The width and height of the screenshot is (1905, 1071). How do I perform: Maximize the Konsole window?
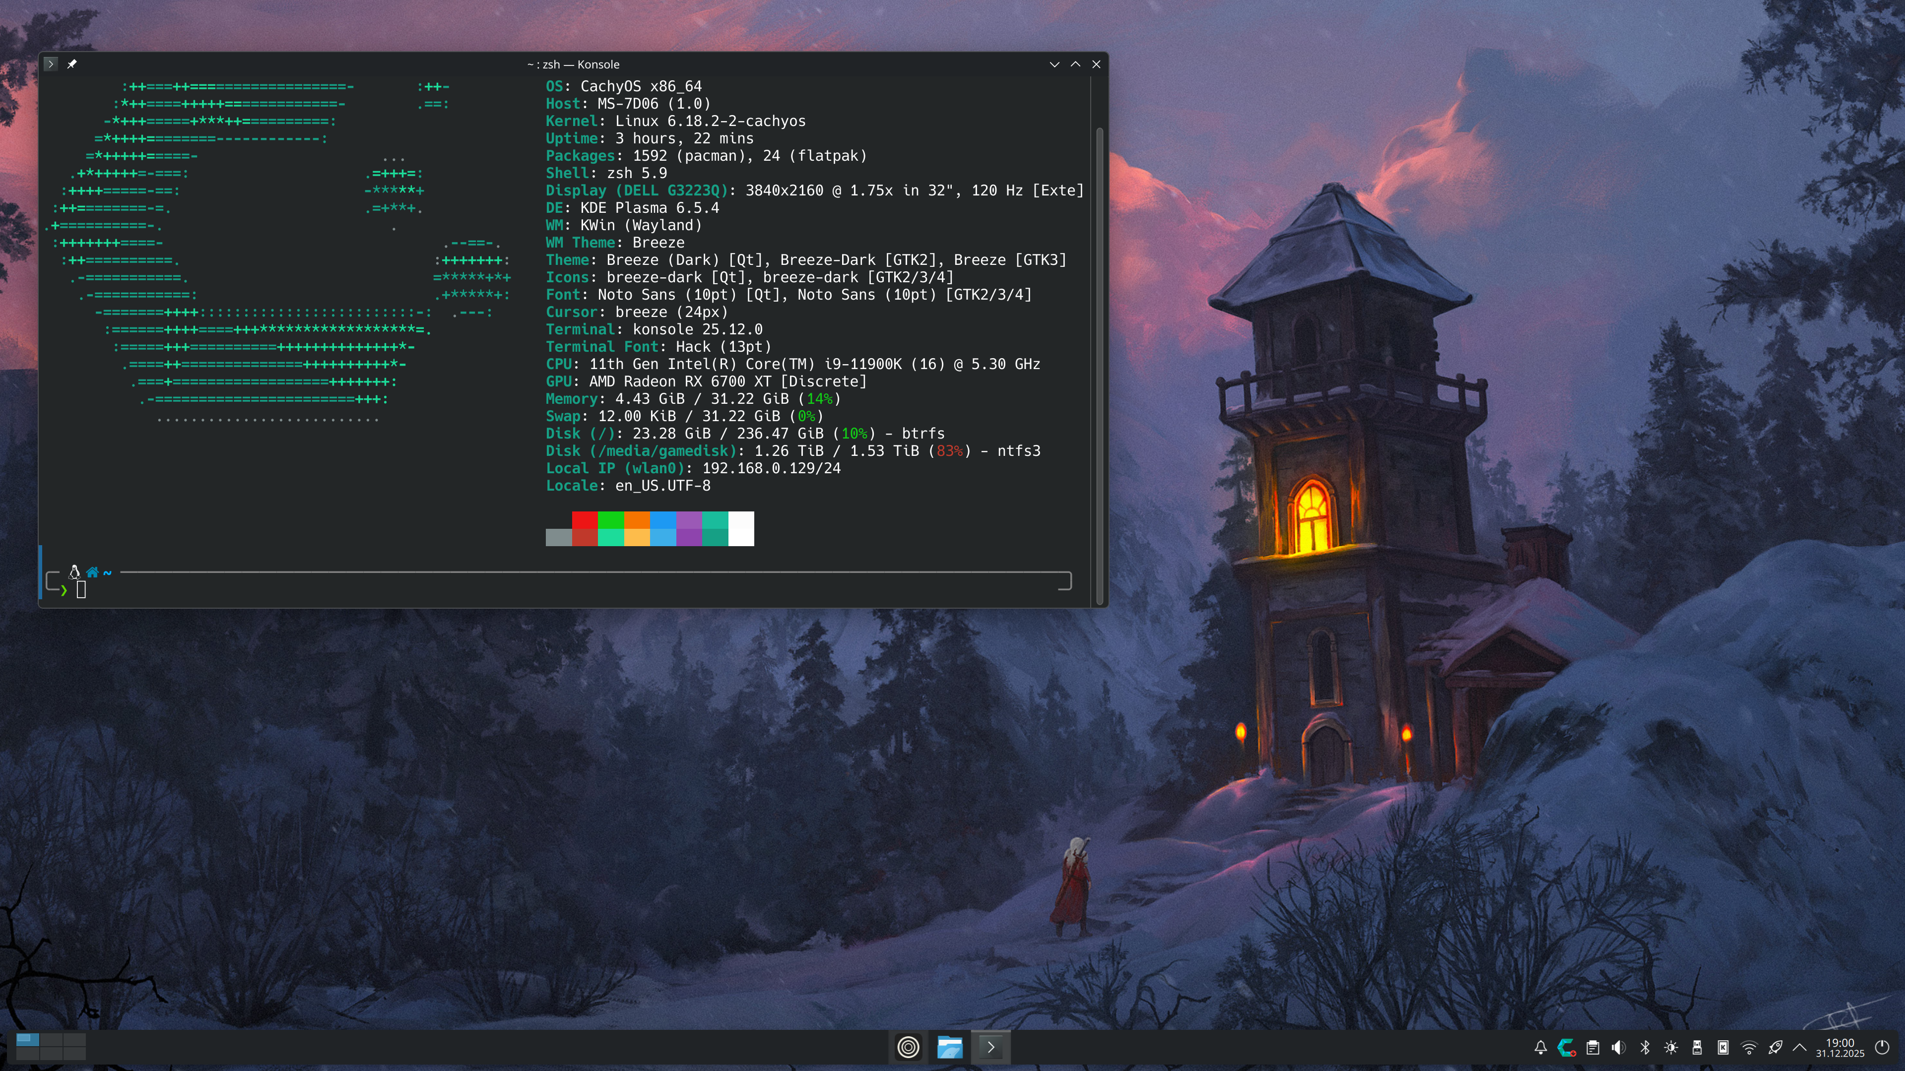[x=1075, y=64]
